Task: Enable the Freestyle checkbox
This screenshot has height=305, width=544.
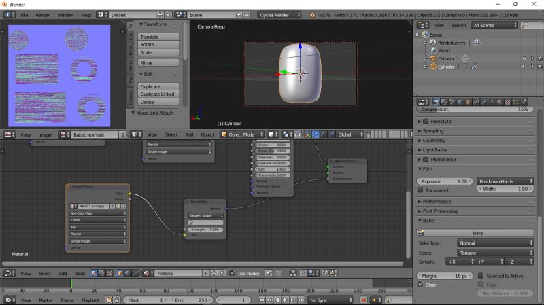Action: [x=426, y=122]
